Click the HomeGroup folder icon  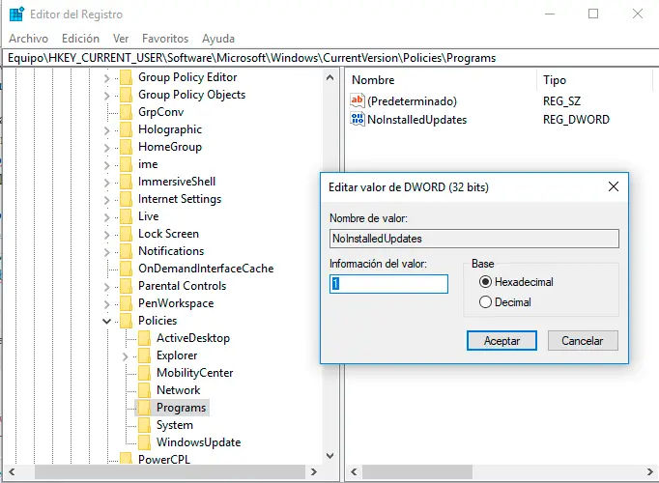click(126, 147)
